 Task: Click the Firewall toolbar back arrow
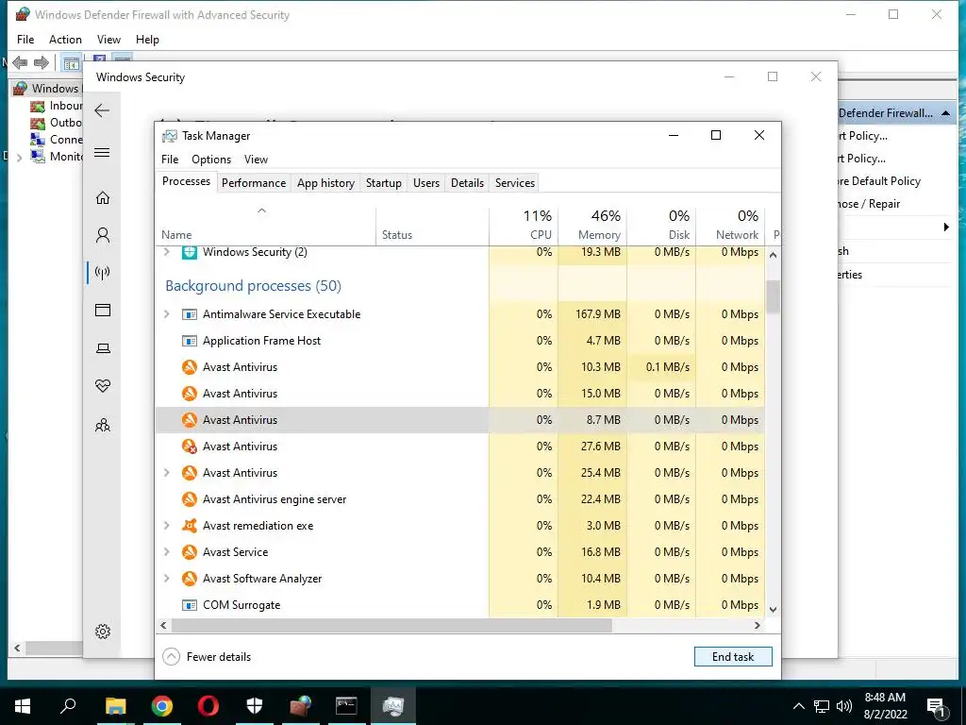coord(20,62)
